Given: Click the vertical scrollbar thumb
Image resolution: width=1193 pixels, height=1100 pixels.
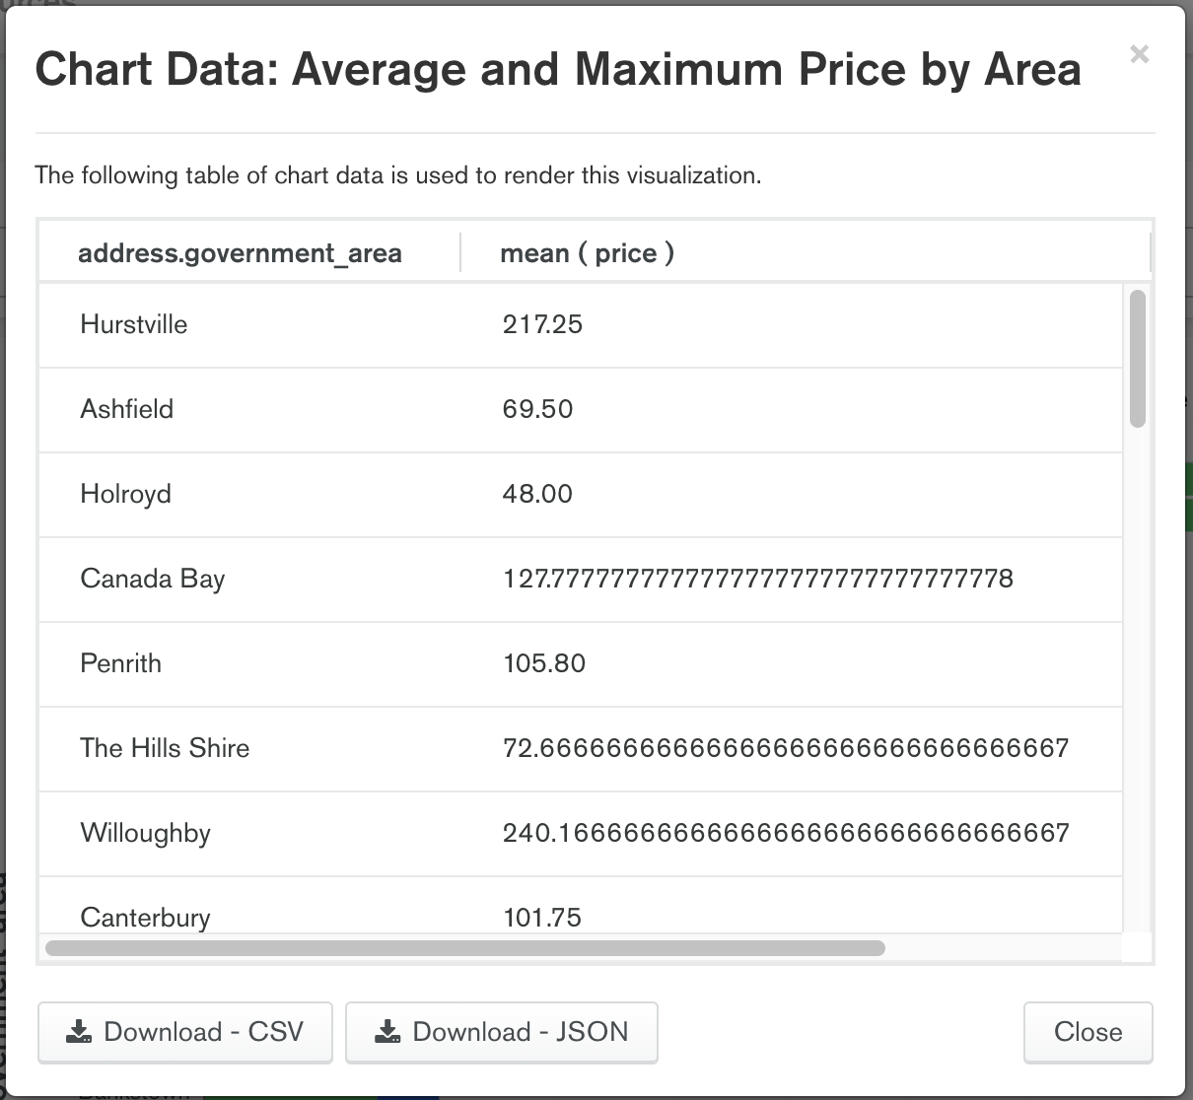Looking at the screenshot, I should [x=1138, y=359].
